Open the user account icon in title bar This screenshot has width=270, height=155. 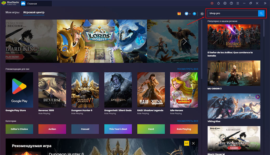(225, 3)
